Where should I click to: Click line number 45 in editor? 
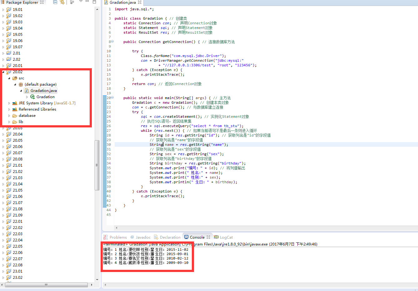click(x=109, y=215)
